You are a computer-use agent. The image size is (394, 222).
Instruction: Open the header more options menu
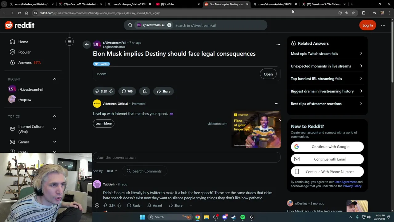pyautogui.click(x=383, y=25)
